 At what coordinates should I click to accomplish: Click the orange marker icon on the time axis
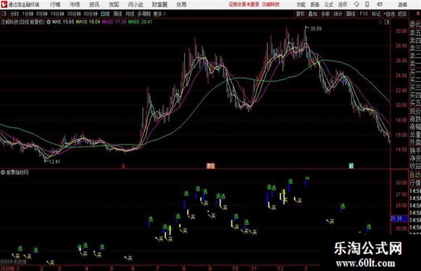[x=210, y=166]
